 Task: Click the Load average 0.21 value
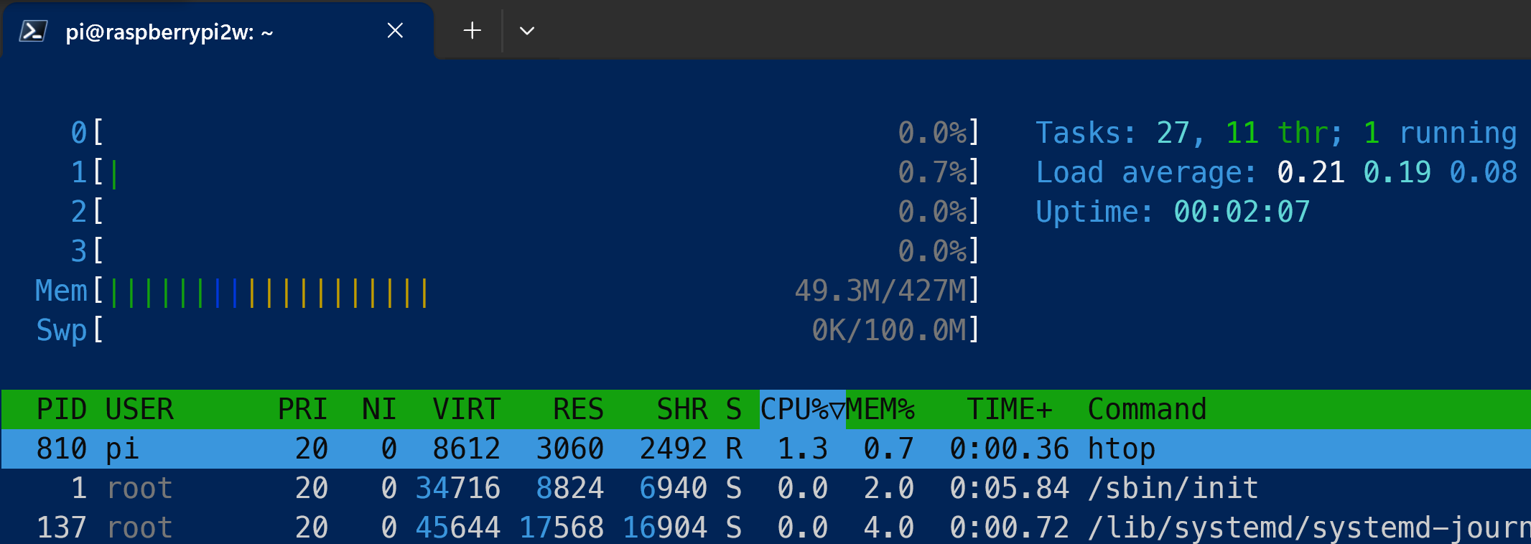coord(1311,172)
